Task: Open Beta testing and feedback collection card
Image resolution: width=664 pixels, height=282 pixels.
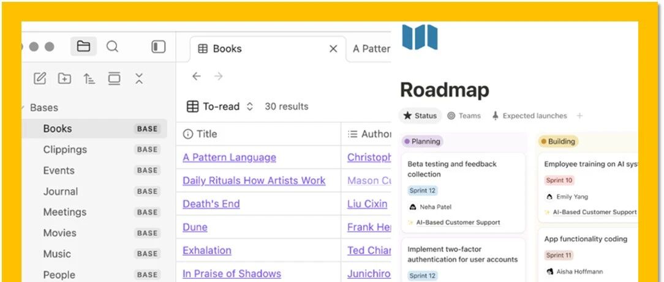Action: point(463,193)
